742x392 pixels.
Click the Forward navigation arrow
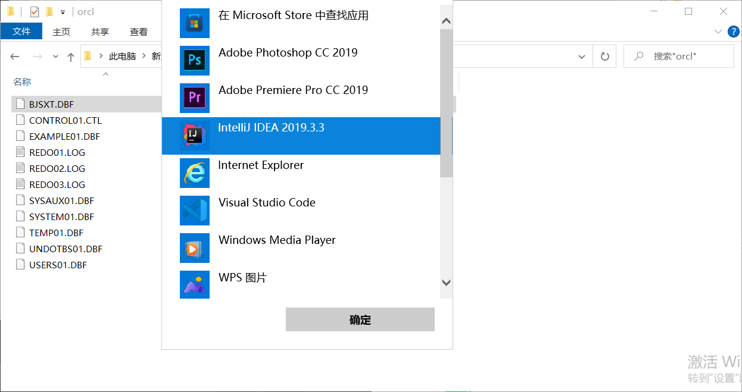click(38, 57)
